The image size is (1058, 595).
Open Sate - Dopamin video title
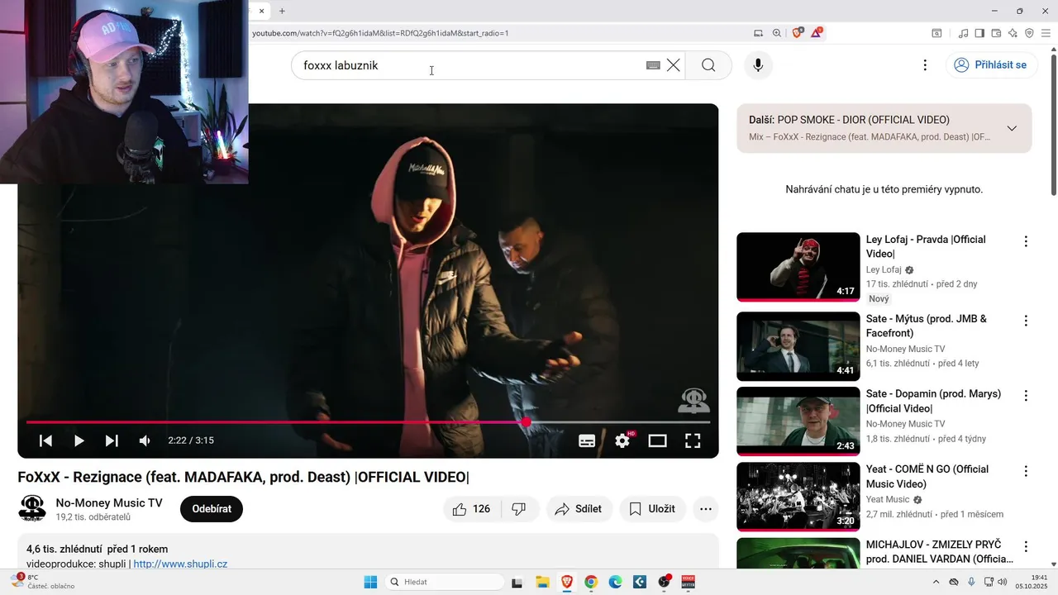[x=933, y=401]
